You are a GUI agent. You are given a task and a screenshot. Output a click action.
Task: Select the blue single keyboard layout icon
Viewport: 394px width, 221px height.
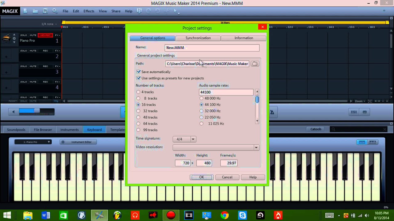pos(362,142)
